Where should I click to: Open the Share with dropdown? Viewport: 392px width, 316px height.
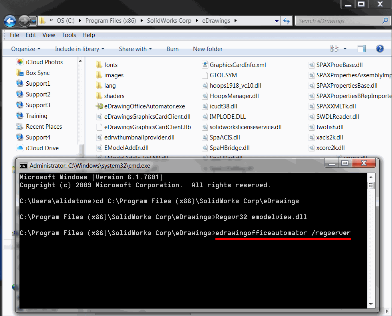click(x=135, y=49)
